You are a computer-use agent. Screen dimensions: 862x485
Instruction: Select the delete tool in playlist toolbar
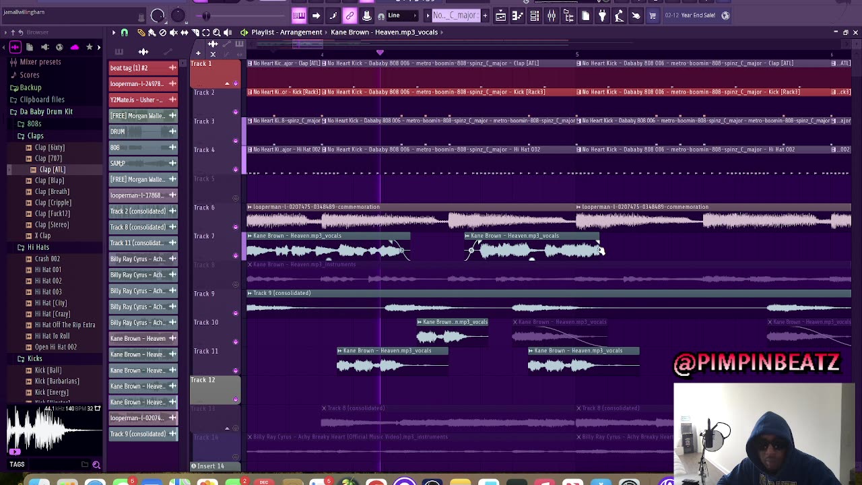click(162, 32)
